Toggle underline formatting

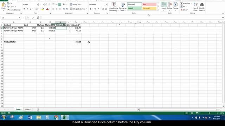coord(31,9)
